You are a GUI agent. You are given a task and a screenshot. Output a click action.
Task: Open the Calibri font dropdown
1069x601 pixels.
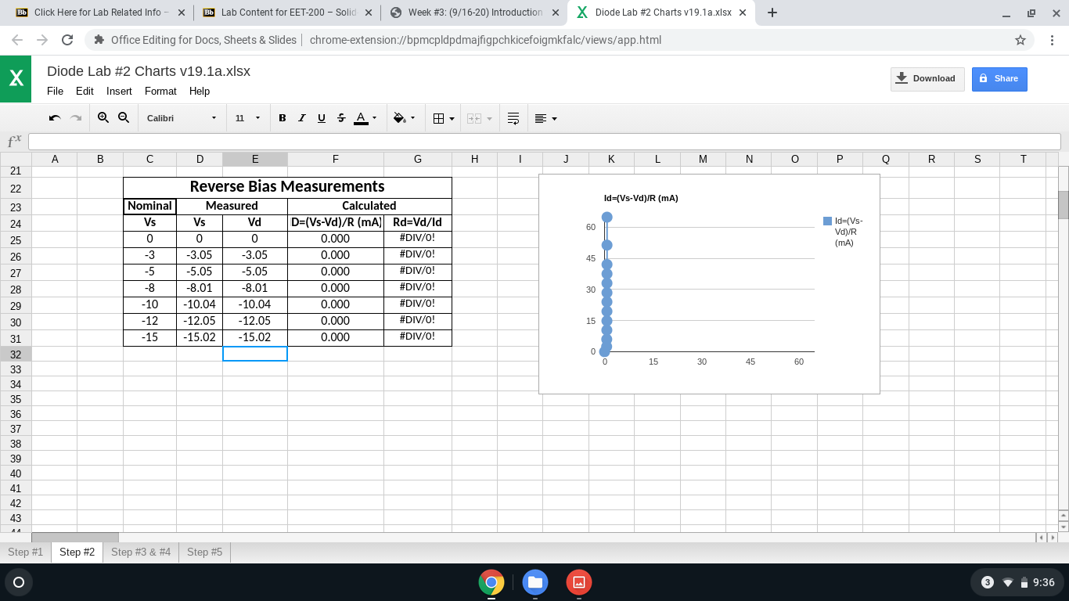[182, 118]
